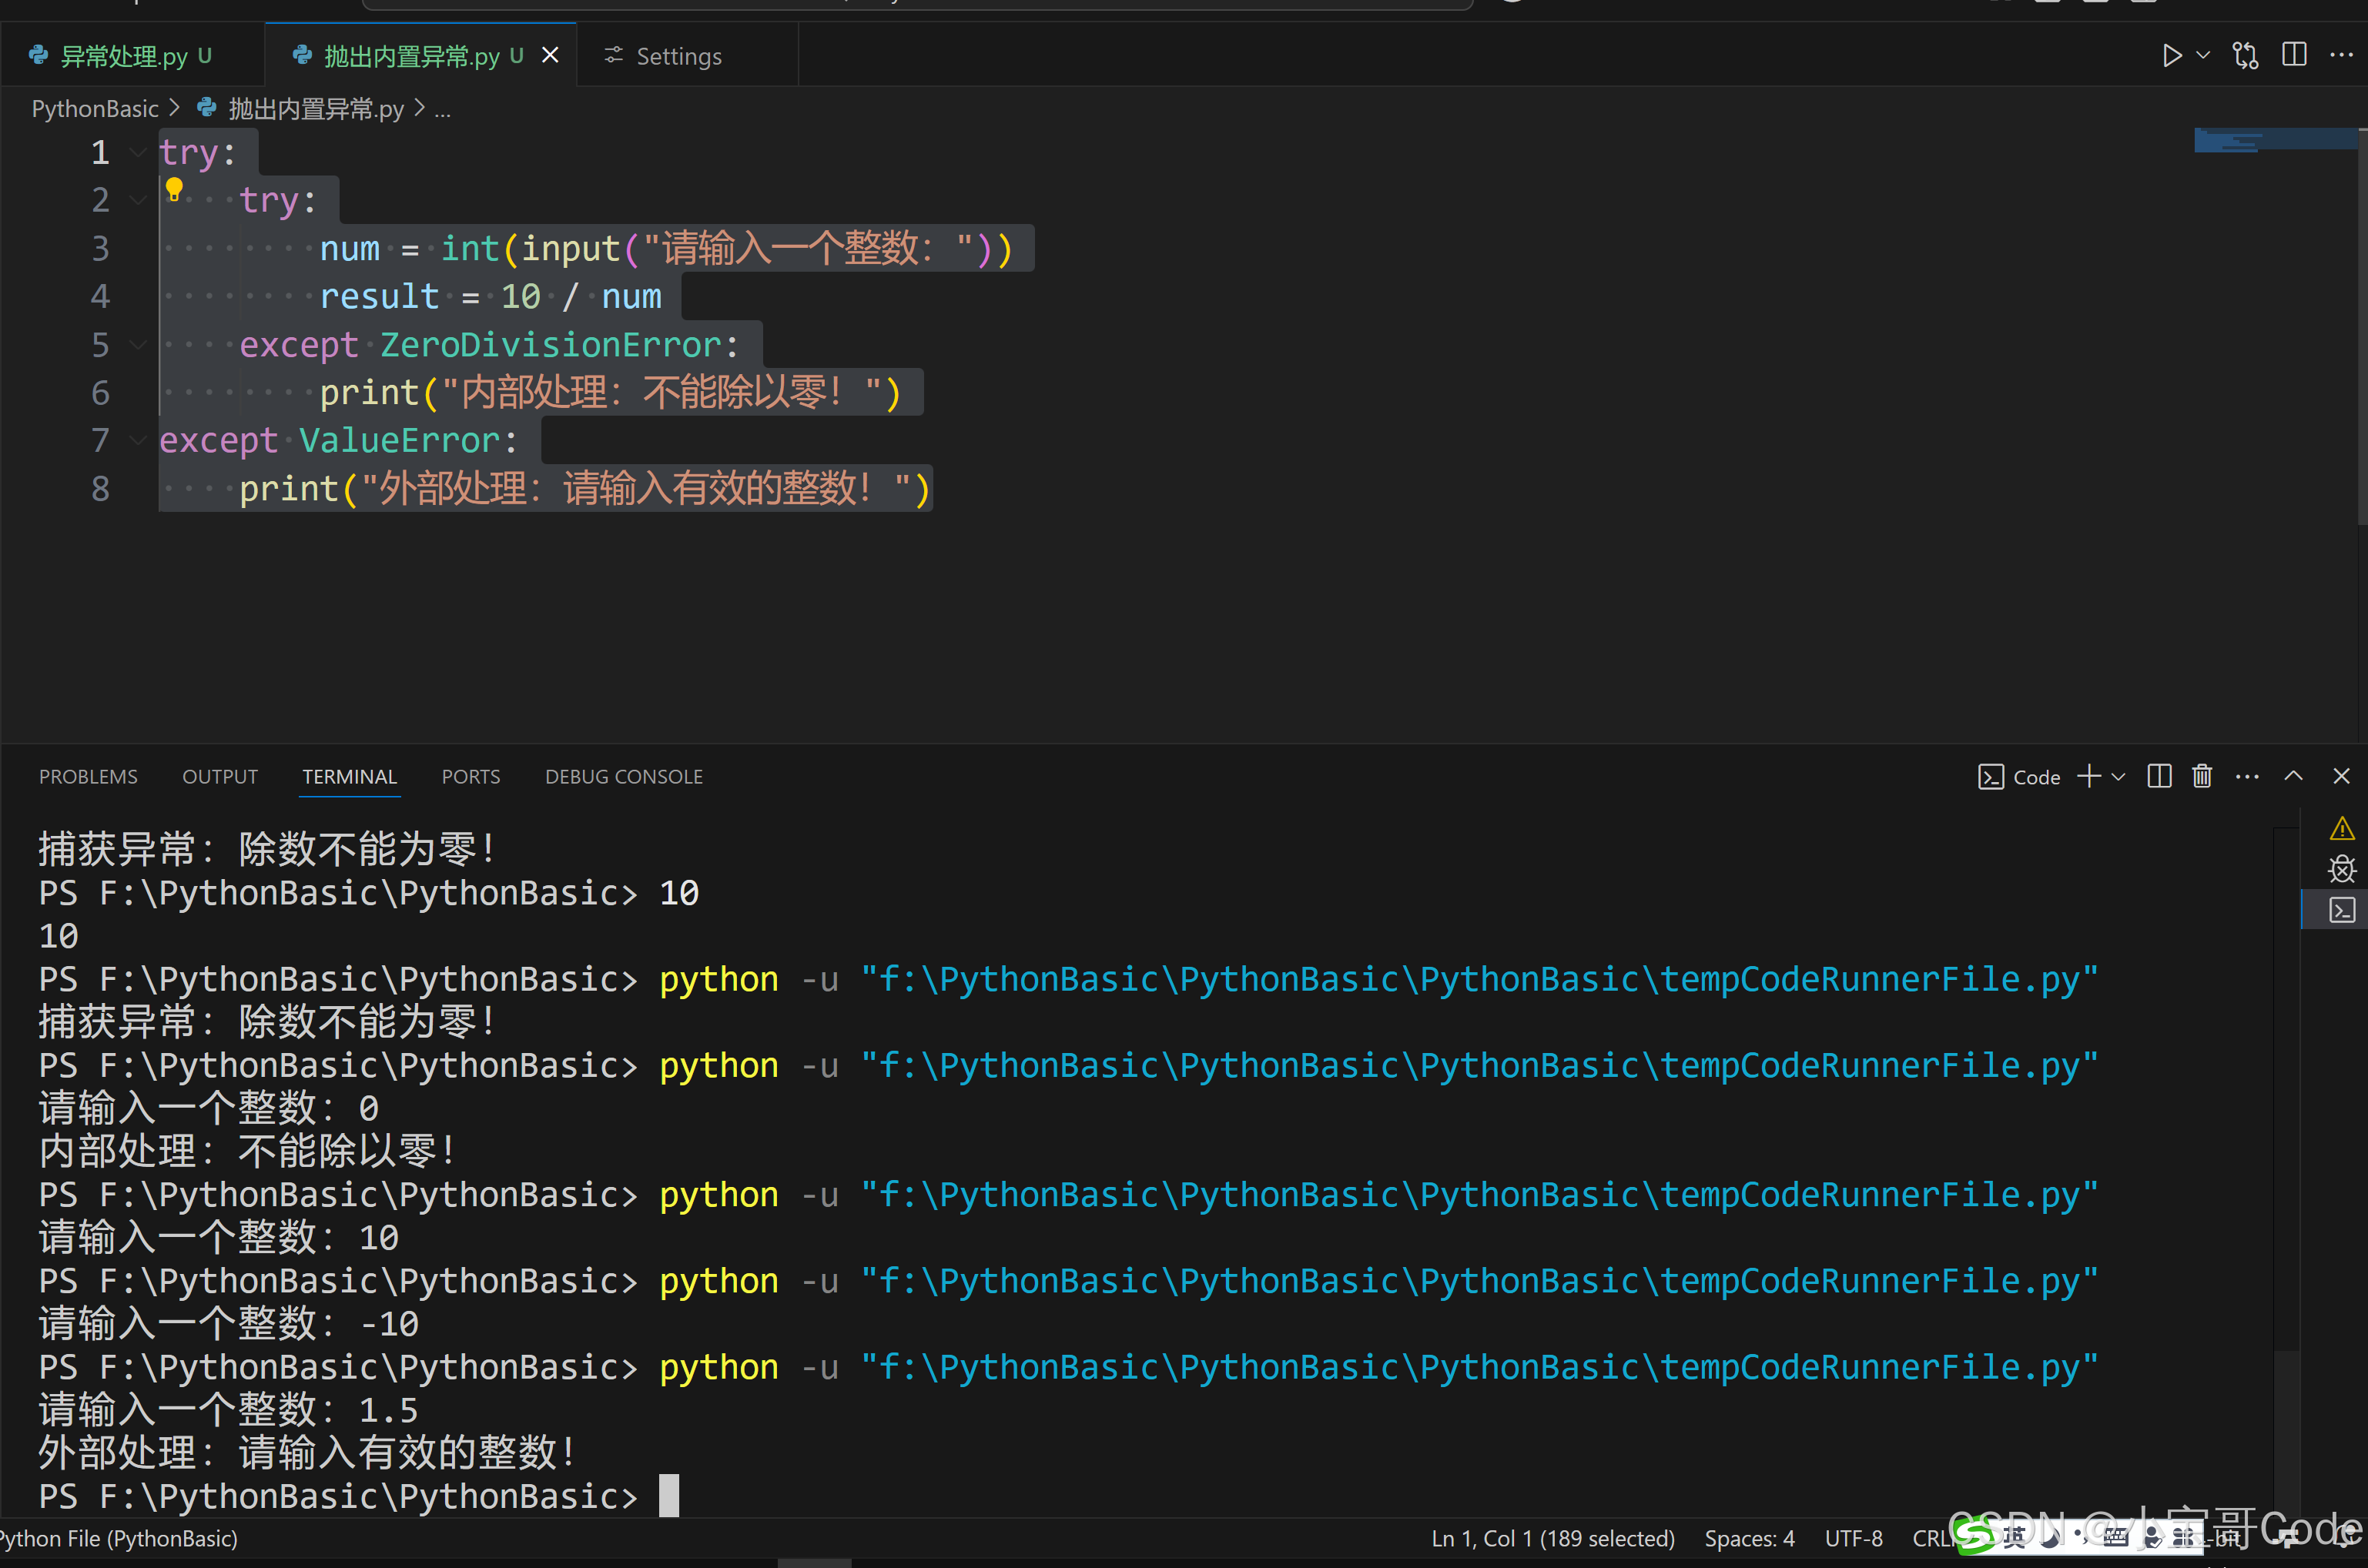Toggle terminal views with the panel ellipsis
The height and width of the screenshot is (1568, 2368).
pyautogui.click(x=2247, y=776)
